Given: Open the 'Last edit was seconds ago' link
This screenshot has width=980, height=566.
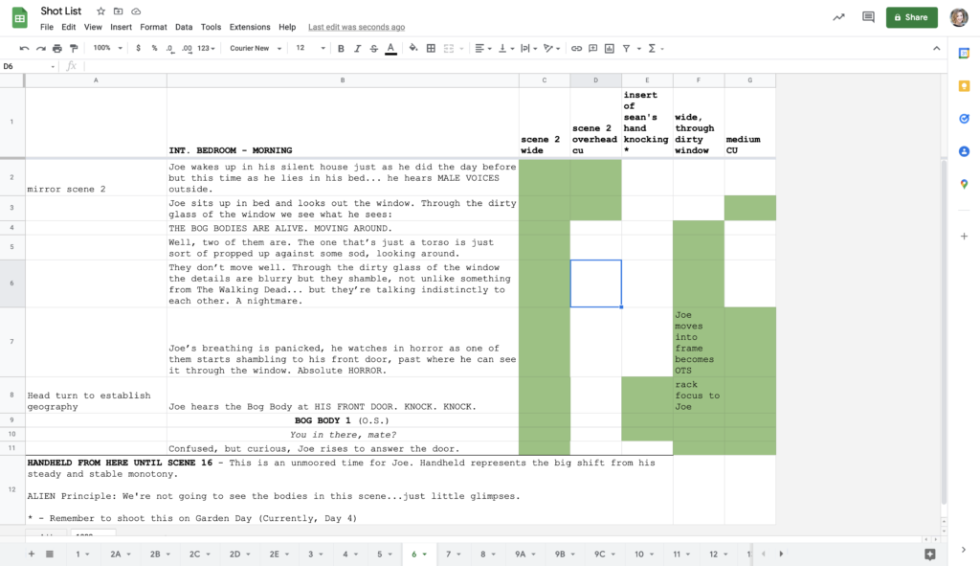Looking at the screenshot, I should tap(356, 27).
